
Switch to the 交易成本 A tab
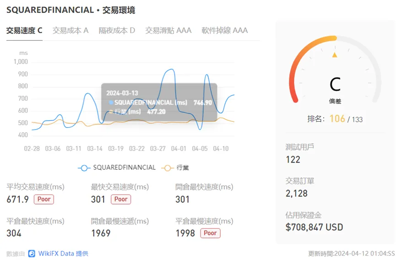[x=71, y=31]
